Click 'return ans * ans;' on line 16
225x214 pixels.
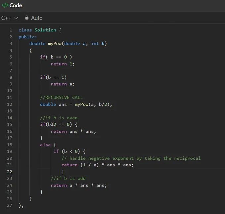click(x=73, y=131)
